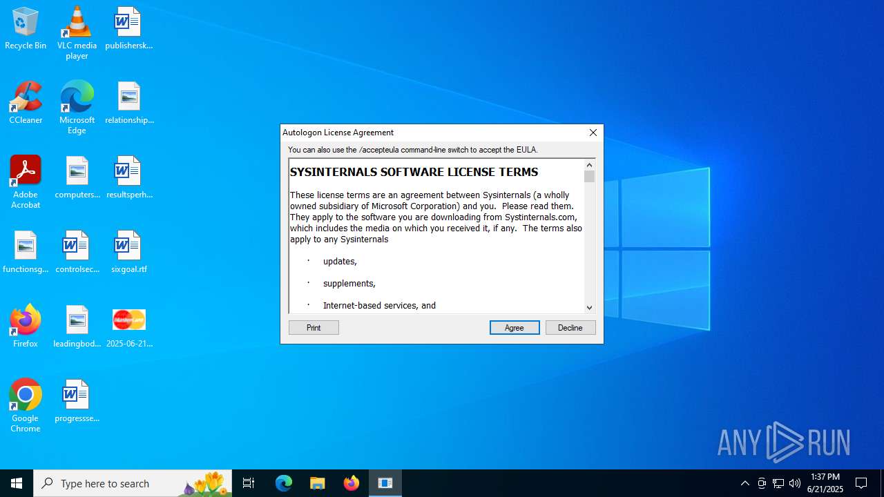884x497 pixels.
Task: Click the SYSINTERNALS SOFTWARE LICENSE TERMS heading
Action: coord(414,172)
